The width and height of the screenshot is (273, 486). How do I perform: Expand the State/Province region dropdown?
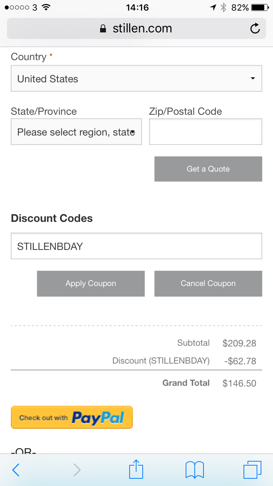pyautogui.click(x=76, y=132)
